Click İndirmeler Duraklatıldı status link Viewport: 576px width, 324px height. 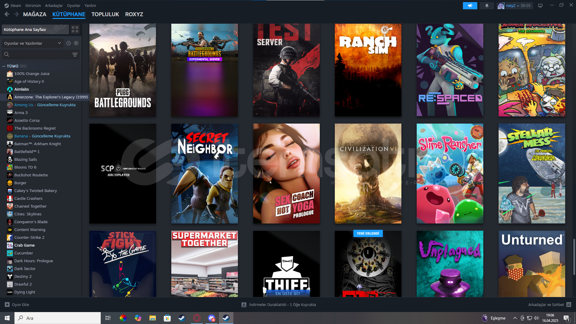[282, 304]
